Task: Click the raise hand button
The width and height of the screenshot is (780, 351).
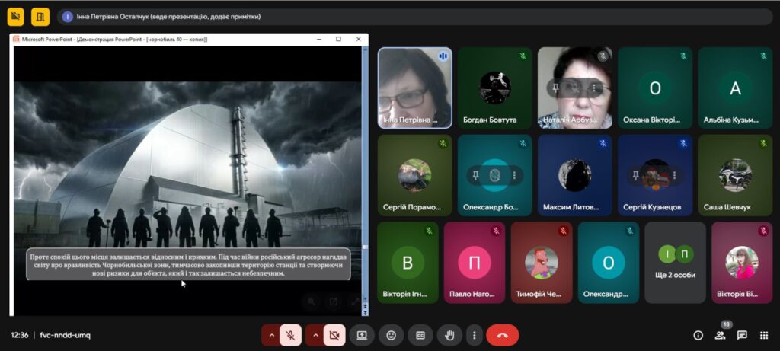Action: [449, 335]
